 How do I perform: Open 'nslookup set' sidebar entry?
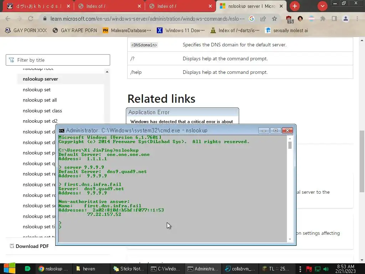[37, 90]
